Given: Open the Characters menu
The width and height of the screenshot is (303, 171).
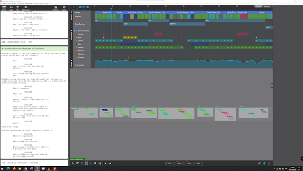Looking at the screenshot, I should coord(20,4).
